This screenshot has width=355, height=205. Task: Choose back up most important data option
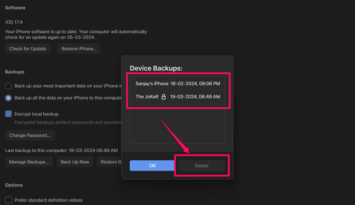[8, 86]
